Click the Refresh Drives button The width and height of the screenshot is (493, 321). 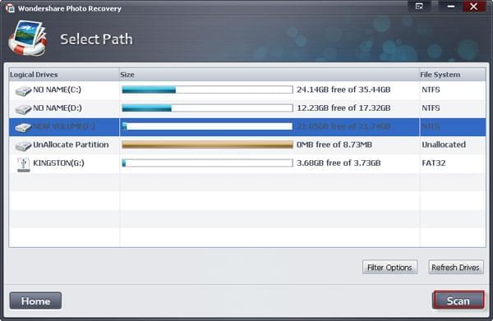click(455, 268)
